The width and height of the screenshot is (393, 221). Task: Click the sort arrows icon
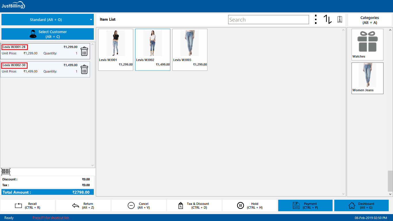coord(327,19)
